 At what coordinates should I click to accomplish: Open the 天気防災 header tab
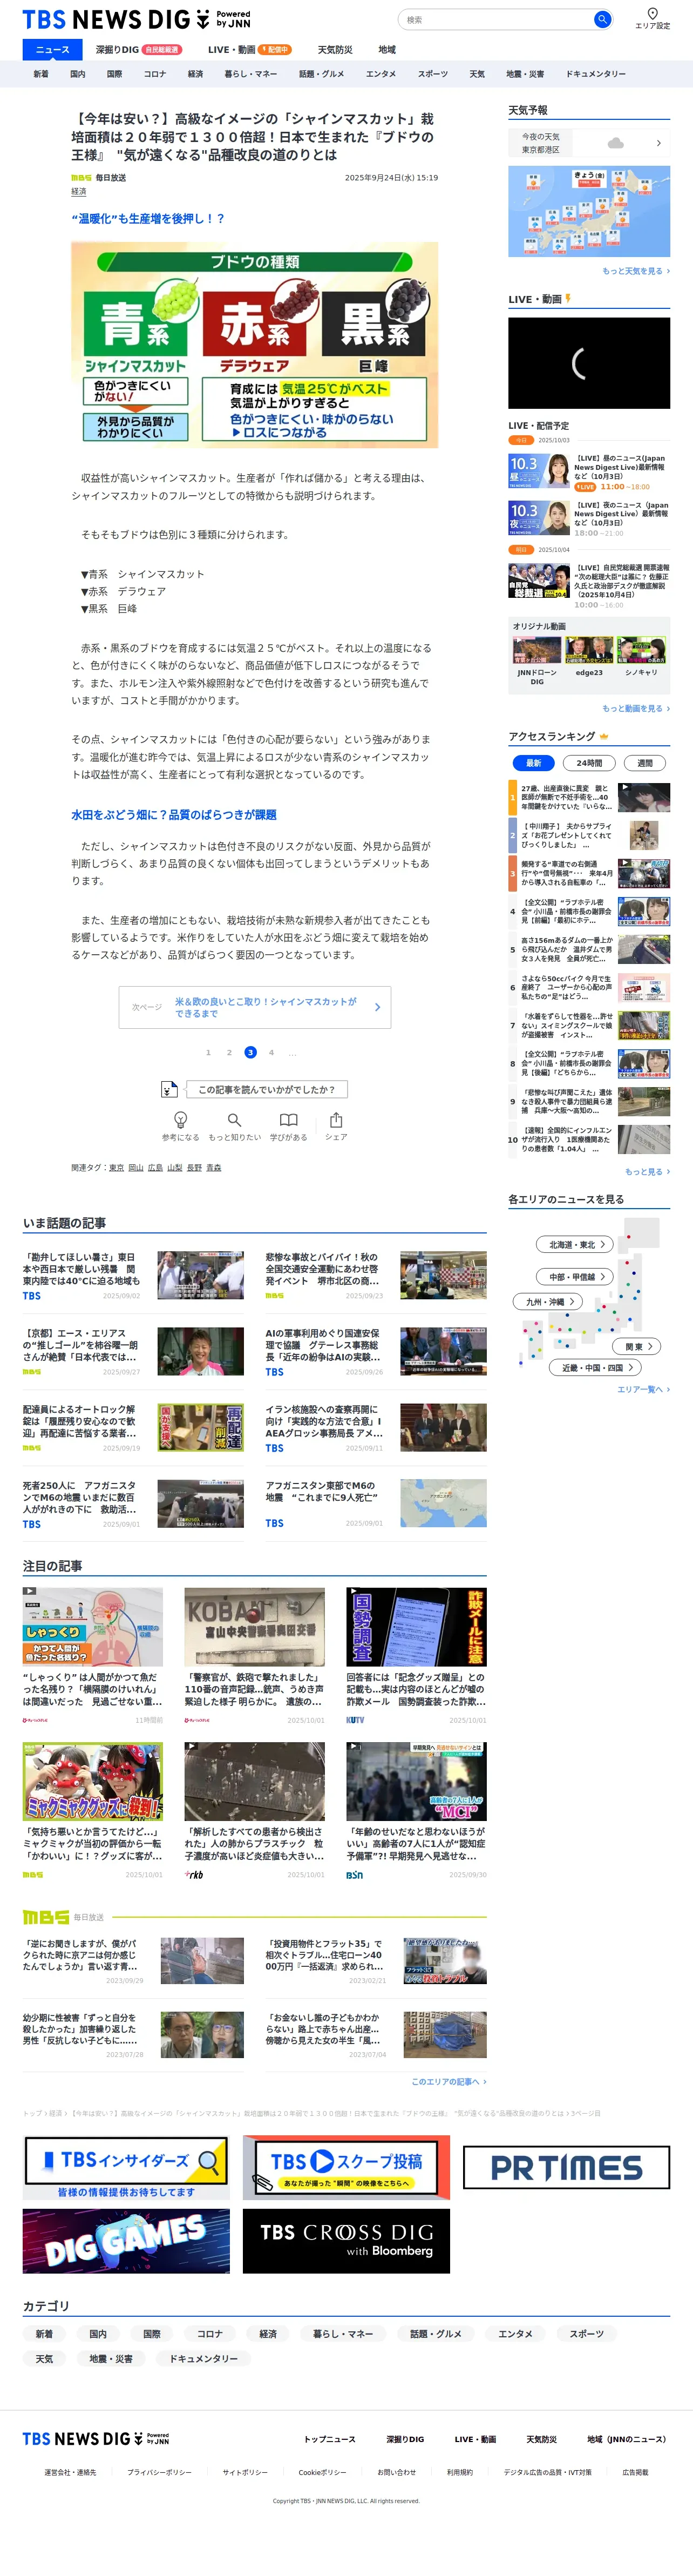click(335, 50)
